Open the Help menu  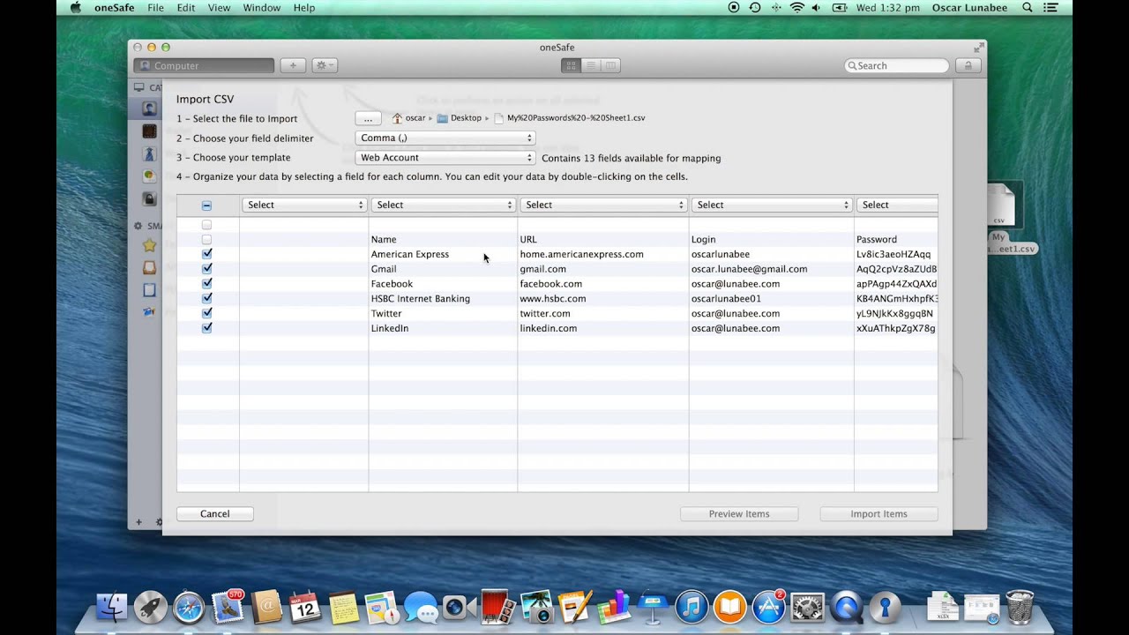[x=304, y=8]
